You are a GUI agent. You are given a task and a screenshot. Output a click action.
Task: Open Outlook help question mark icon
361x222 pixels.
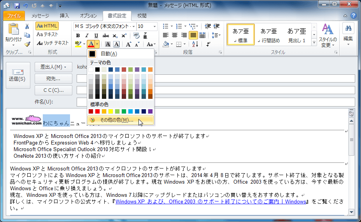tap(353, 15)
